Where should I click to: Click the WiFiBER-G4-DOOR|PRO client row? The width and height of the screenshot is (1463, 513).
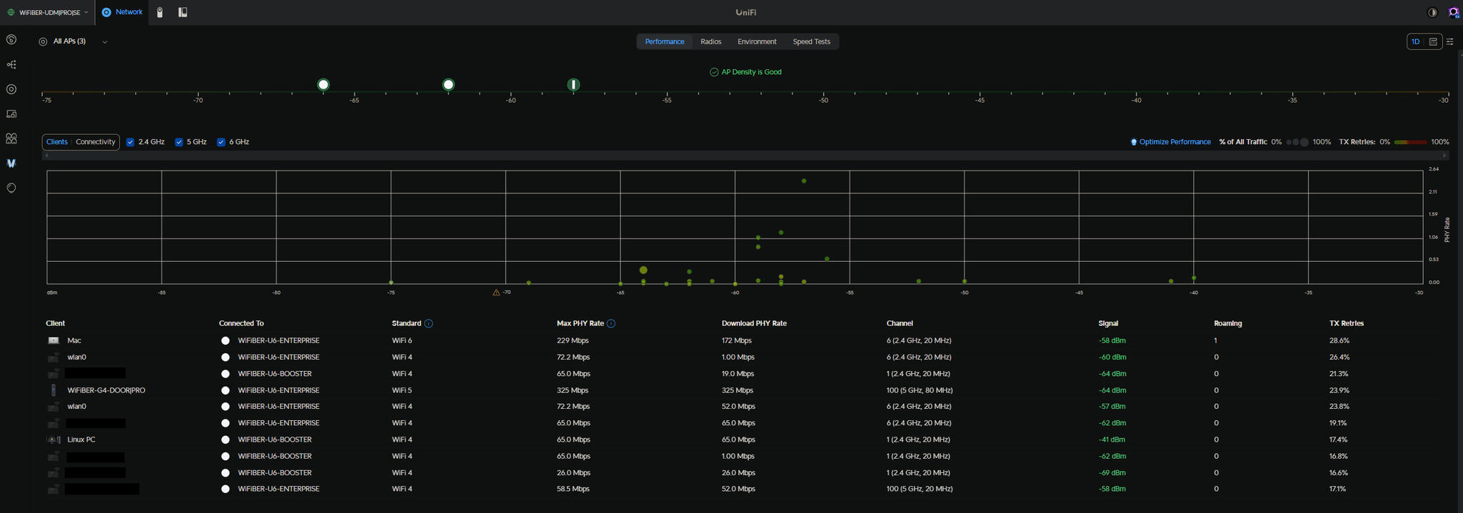coord(106,390)
